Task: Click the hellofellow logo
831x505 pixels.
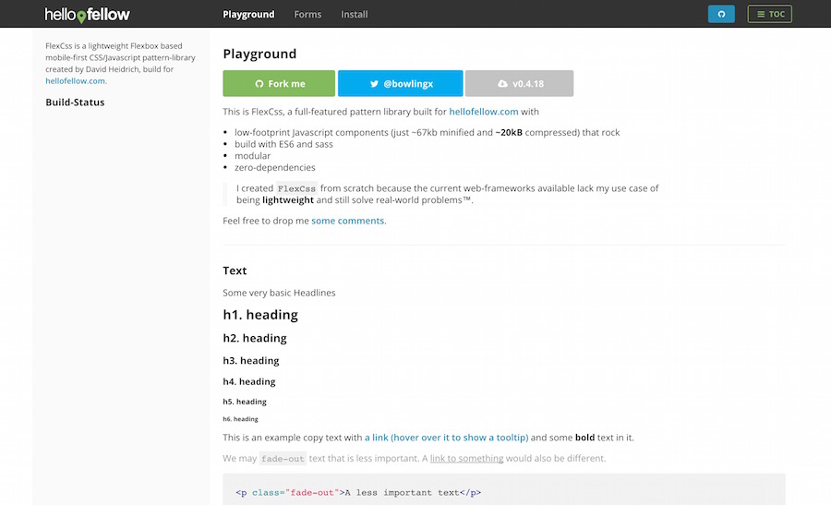Action: [88, 15]
